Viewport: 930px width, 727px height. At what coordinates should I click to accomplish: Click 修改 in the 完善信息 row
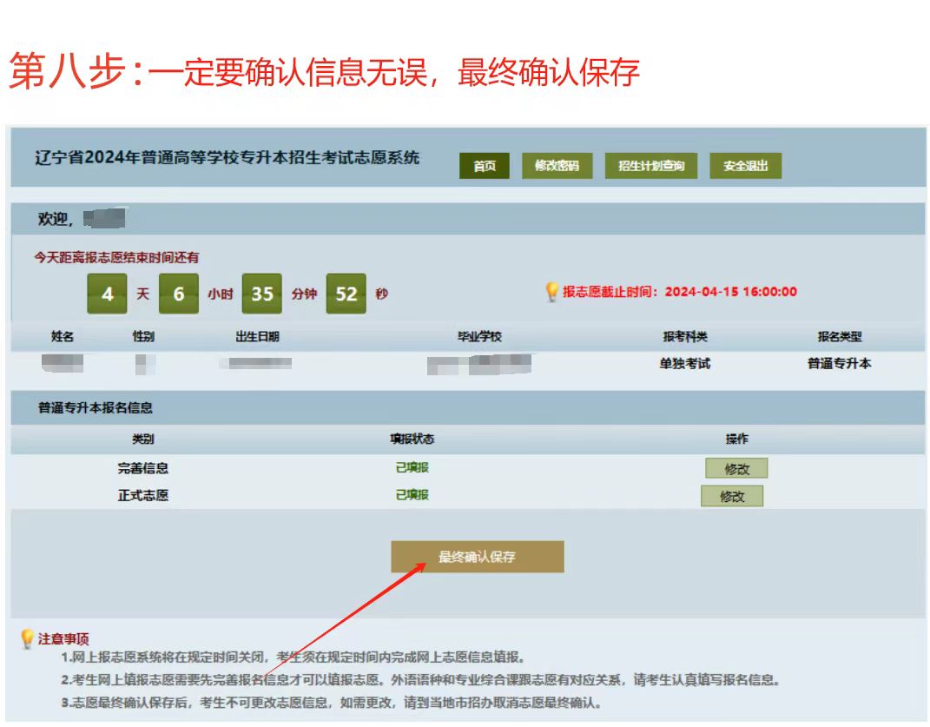[736, 469]
